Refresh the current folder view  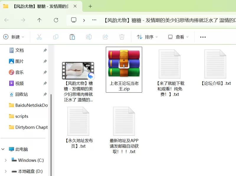point(56,20)
